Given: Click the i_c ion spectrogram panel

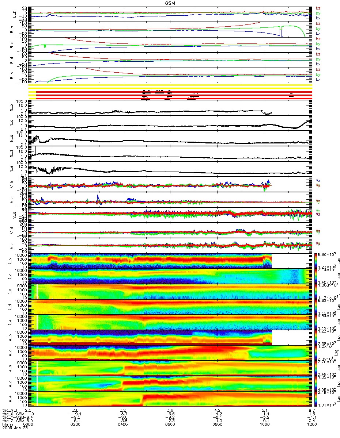Looking at the screenshot, I should (x=170, y=276).
